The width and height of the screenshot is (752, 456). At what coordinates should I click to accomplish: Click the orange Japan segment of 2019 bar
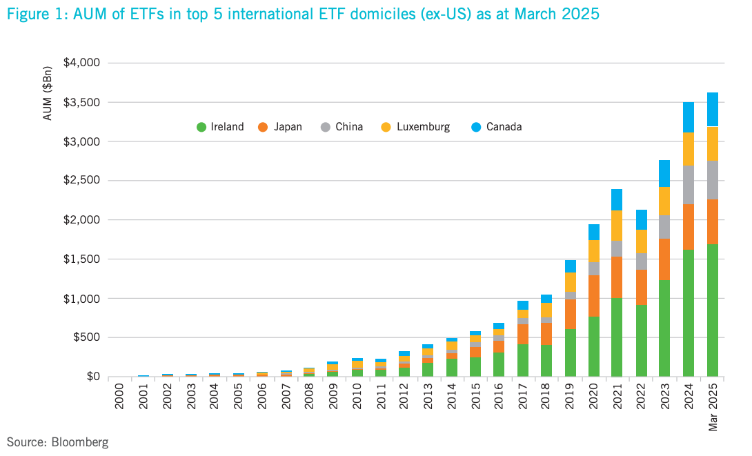[x=571, y=314]
